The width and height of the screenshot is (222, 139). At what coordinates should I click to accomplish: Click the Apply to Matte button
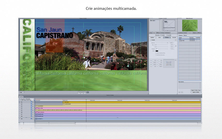tap(196, 92)
